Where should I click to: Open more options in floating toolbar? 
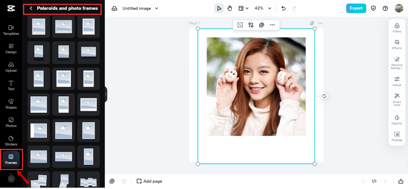click(272, 25)
